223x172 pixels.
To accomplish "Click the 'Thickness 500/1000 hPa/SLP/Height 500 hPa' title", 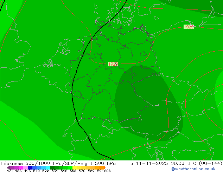I will pos(58,163).
